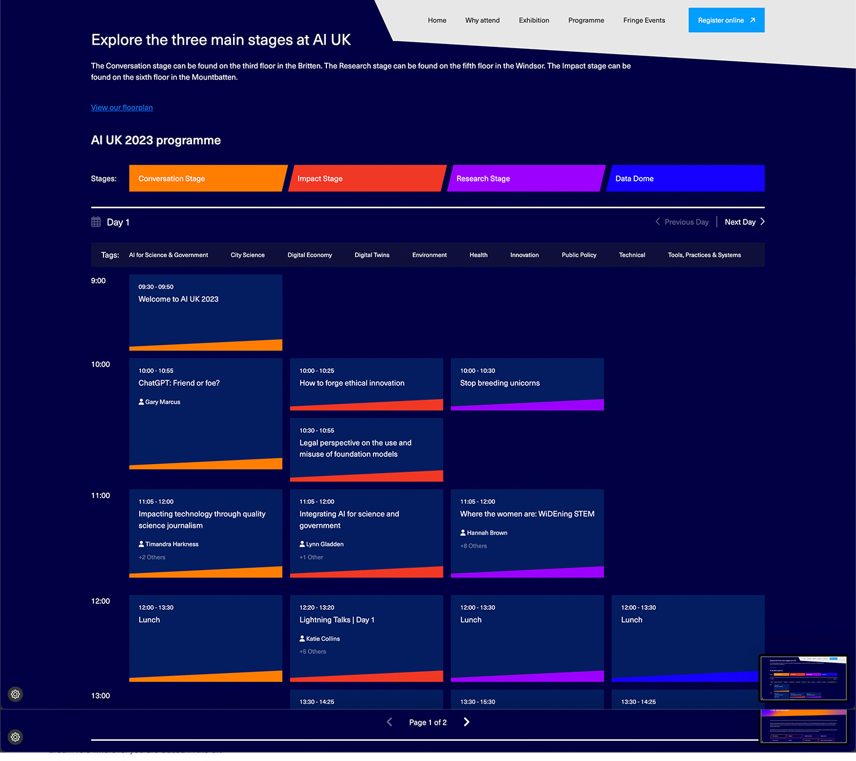The height and width of the screenshot is (761, 856).
Task: Open the View our floorplan link
Action: [122, 108]
